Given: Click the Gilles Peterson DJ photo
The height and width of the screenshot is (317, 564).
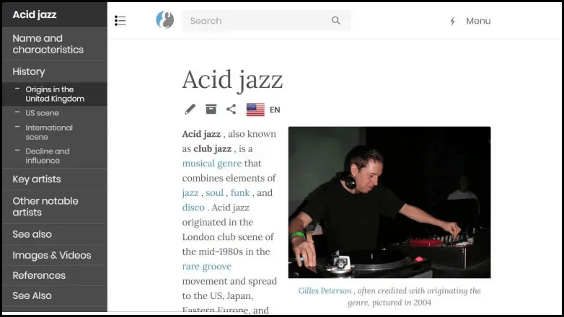Looking at the screenshot, I should pyautogui.click(x=389, y=202).
